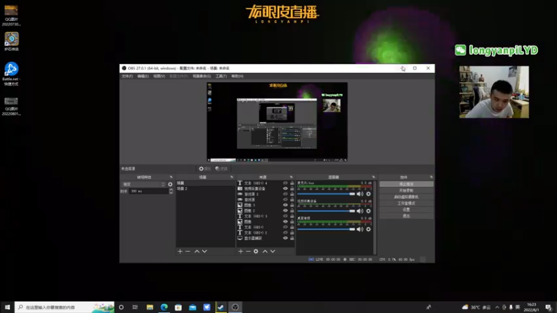Hide the 图像 3 source
This screenshot has width=557, height=313.
click(x=285, y=205)
